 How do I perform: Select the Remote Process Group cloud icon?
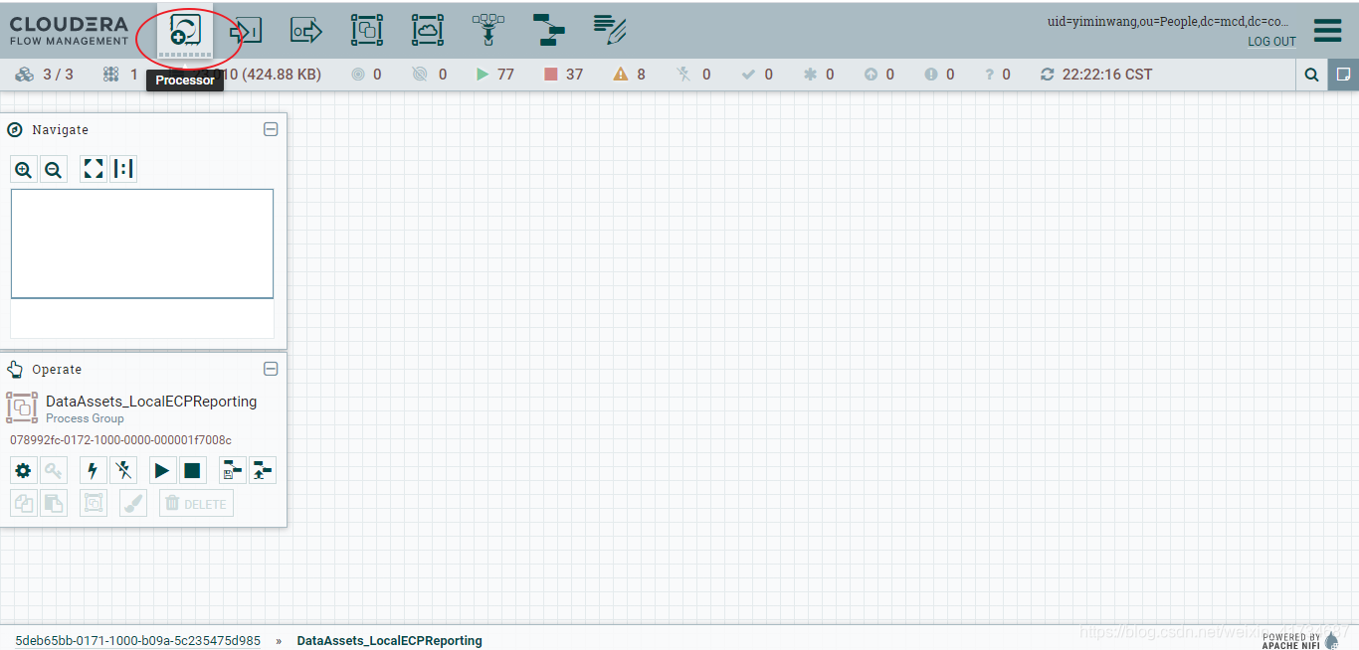pyautogui.click(x=428, y=31)
